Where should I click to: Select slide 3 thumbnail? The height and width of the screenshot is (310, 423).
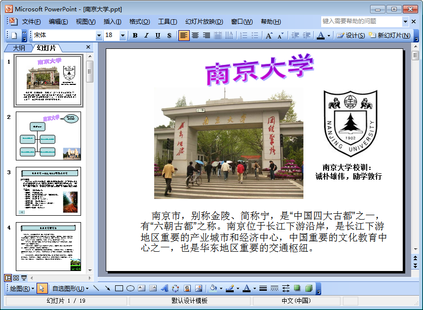[x=48, y=192]
